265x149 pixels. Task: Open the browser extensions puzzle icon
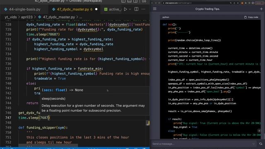[246, 3]
